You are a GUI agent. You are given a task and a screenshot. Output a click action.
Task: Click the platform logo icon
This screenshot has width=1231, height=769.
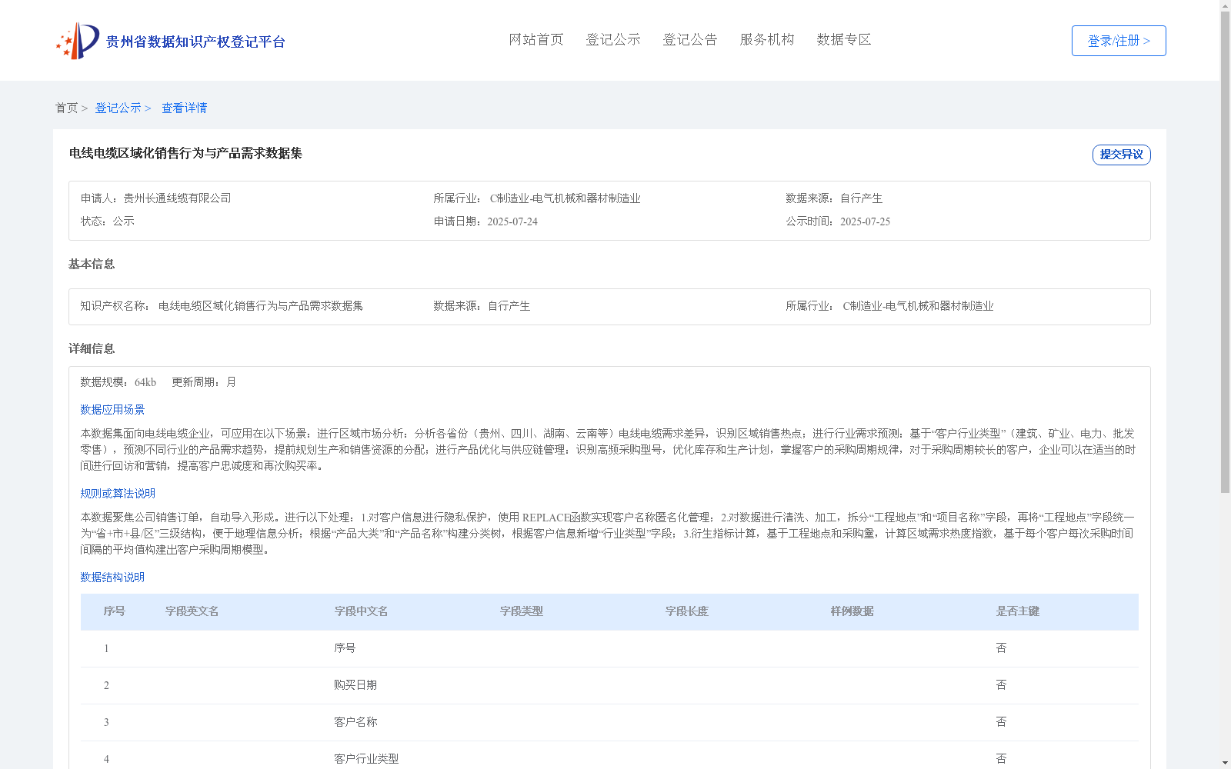(x=78, y=41)
